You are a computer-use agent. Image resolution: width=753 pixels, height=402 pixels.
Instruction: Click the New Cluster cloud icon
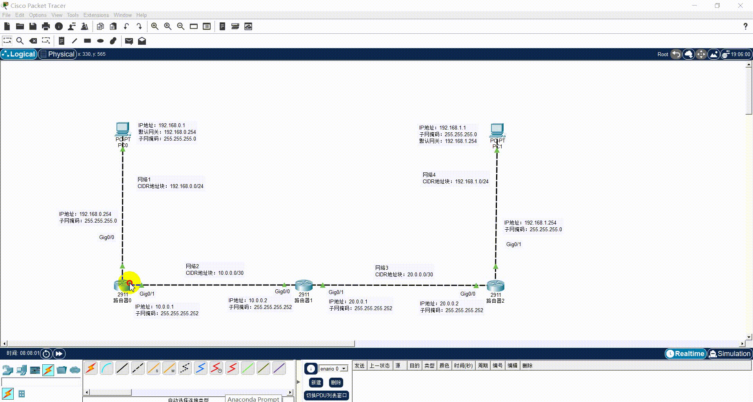pyautogui.click(x=689, y=54)
